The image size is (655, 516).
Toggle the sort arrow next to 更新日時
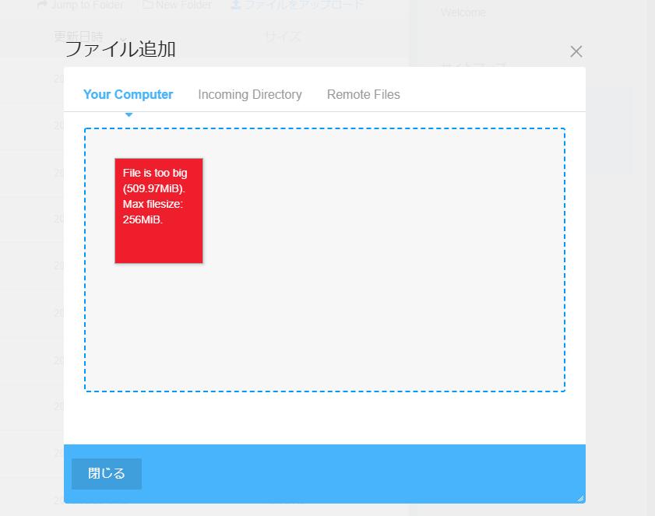coord(123,38)
